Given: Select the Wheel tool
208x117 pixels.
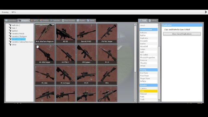Looking at the screenshot, I should click(149, 66).
